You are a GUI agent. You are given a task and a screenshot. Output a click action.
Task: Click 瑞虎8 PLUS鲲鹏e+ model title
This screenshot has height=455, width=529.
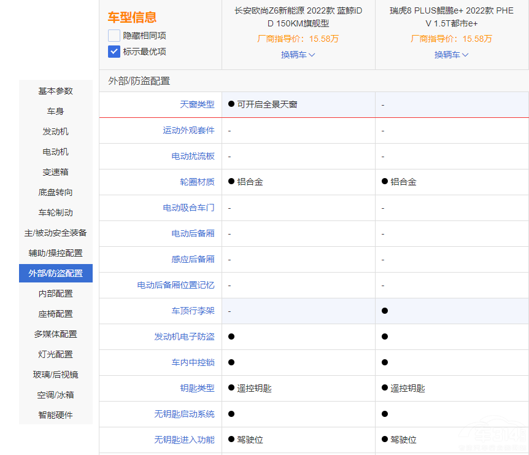point(452,17)
